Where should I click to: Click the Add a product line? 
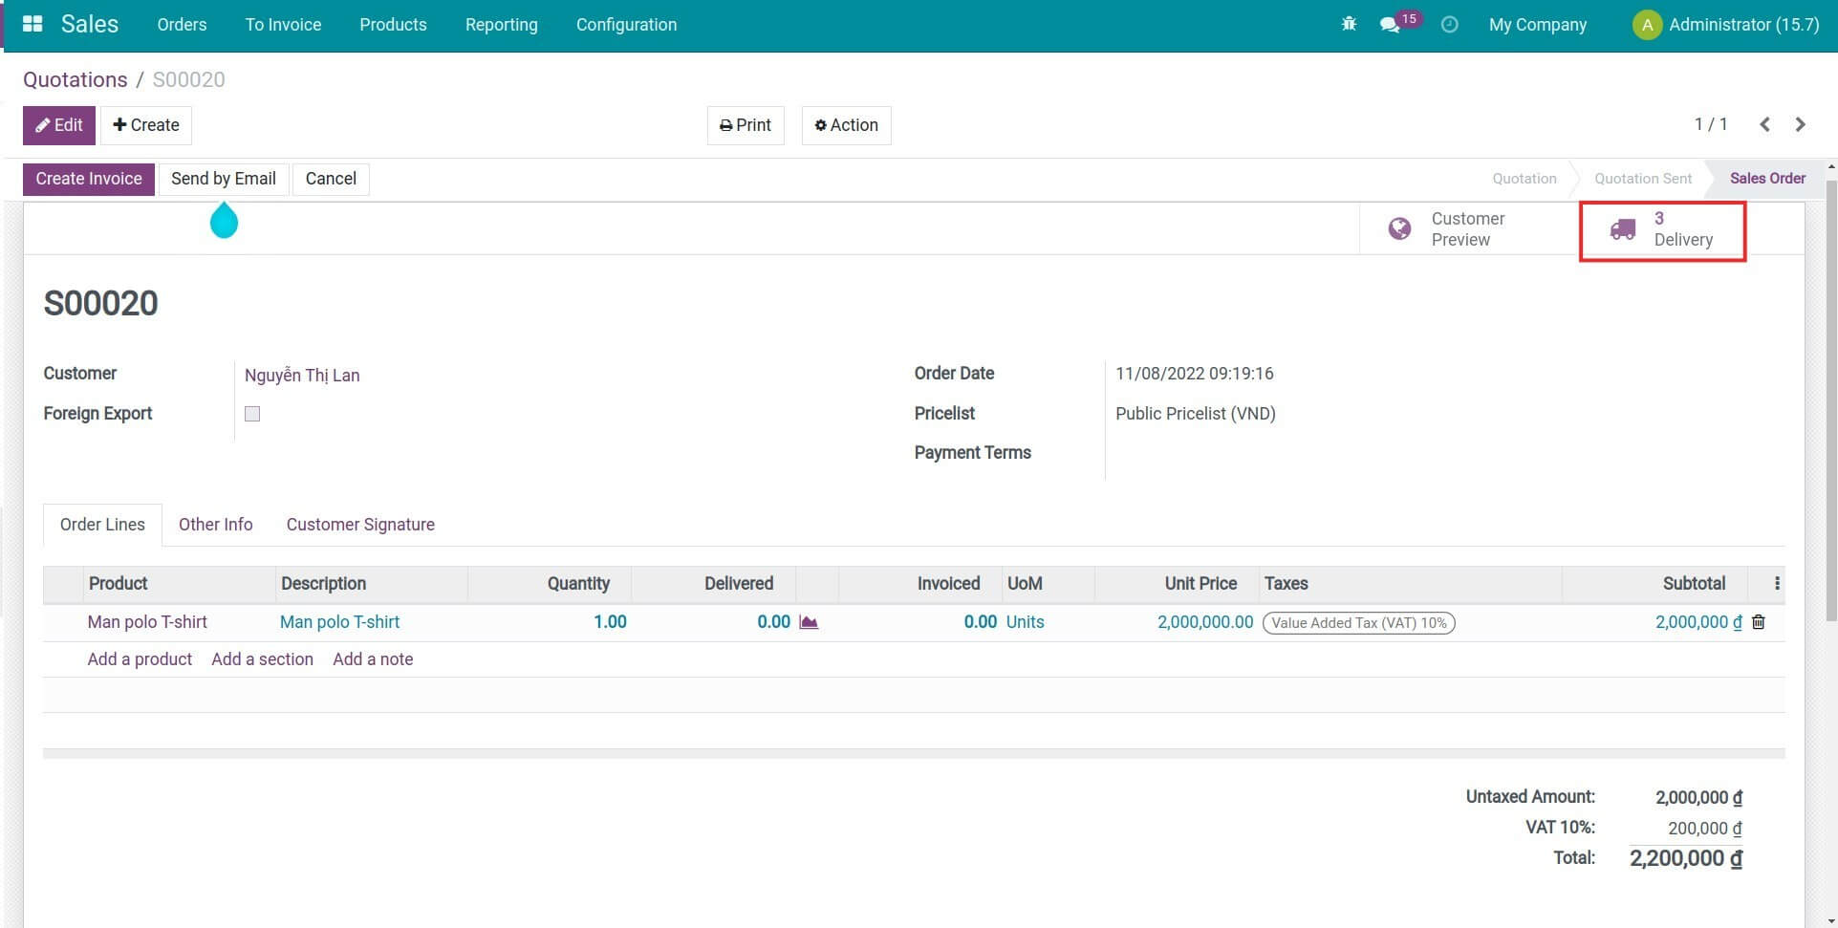[140, 658]
